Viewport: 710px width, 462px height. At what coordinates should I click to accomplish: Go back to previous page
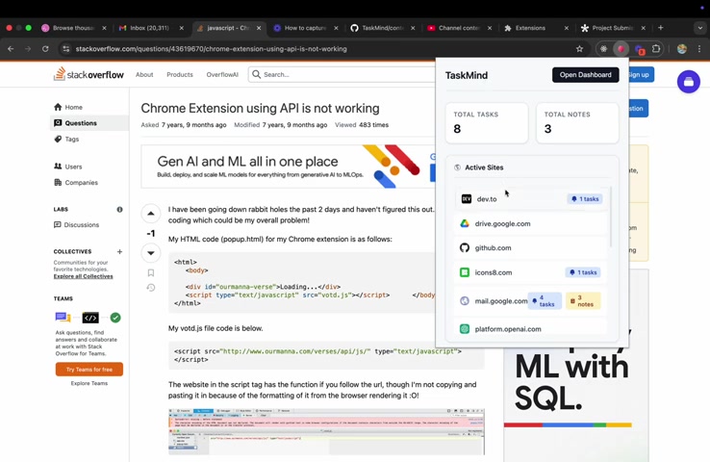click(x=11, y=48)
